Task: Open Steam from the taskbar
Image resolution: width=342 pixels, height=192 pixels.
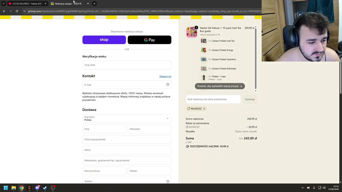Action: pyautogui.click(x=45, y=188)
